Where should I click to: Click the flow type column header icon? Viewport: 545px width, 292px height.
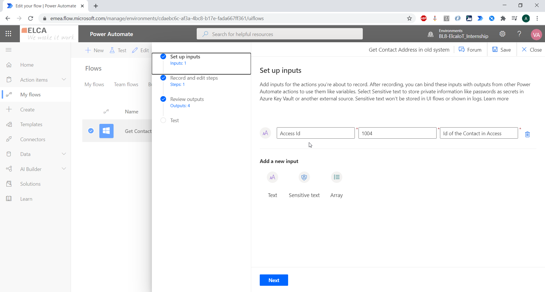tap(106, 111)
